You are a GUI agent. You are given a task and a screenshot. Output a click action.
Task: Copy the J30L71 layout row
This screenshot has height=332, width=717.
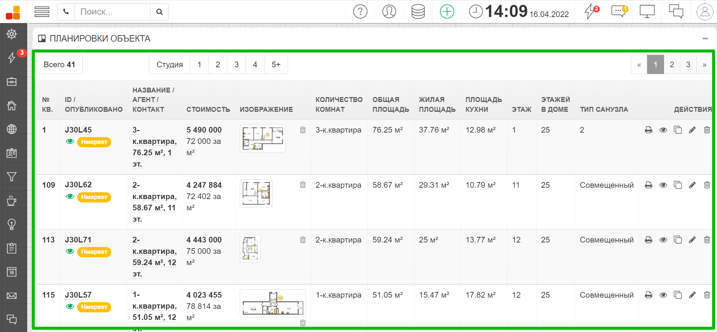(x=678, y=240)
